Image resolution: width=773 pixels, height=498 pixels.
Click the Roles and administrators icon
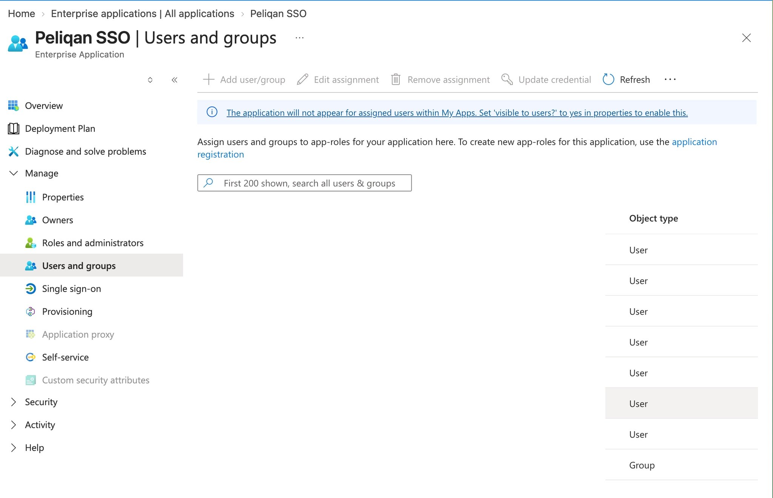pos(31,243)
